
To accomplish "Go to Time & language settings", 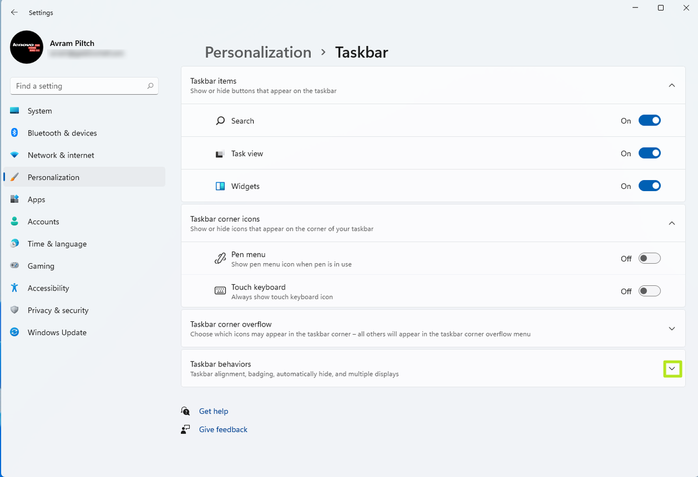I will (x=57, y=244).
